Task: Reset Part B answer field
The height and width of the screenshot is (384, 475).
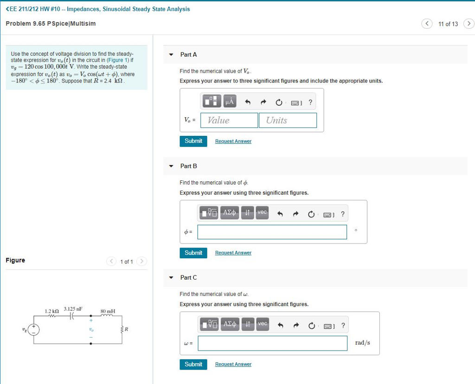Action: tap(311, 214)
